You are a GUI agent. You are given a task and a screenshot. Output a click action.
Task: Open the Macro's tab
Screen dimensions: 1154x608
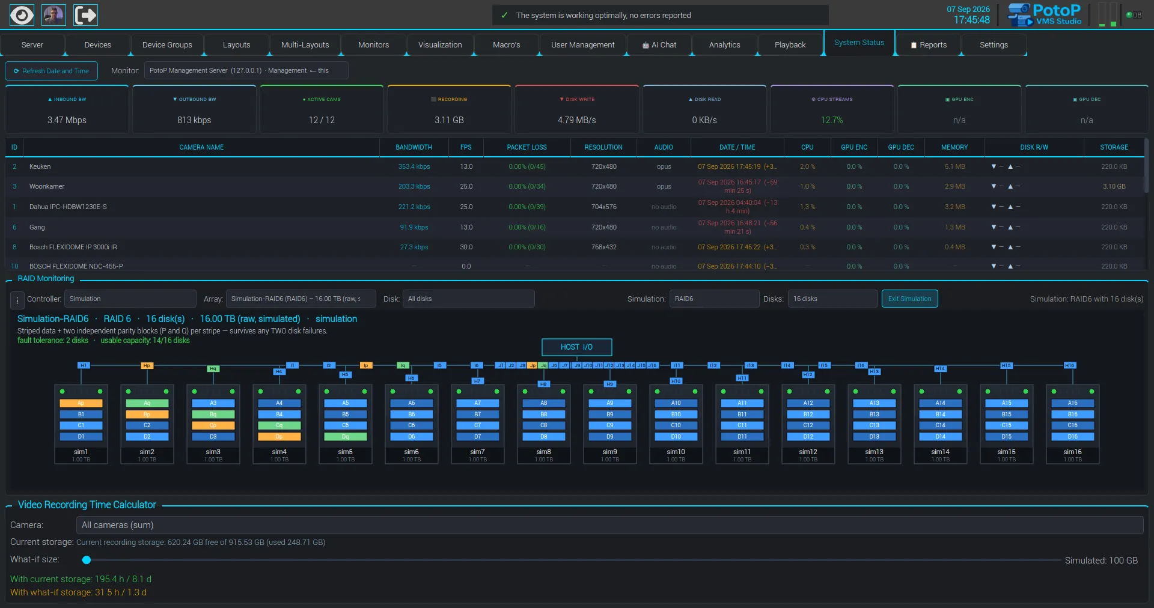[507, 45]
